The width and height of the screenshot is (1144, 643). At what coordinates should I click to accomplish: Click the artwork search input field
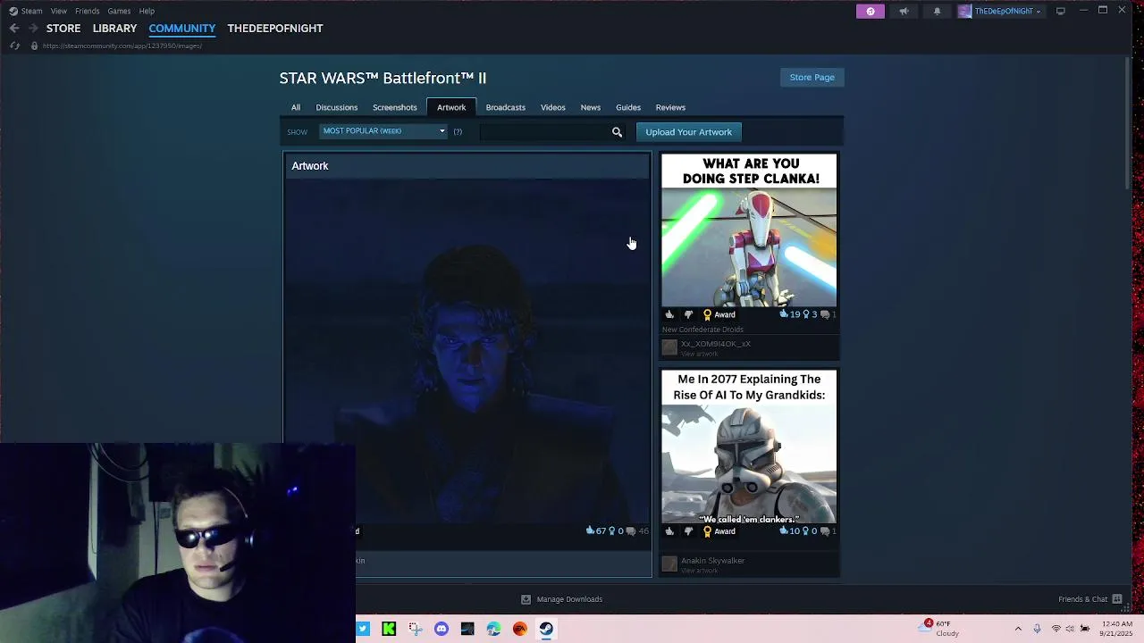coord(545,132)
